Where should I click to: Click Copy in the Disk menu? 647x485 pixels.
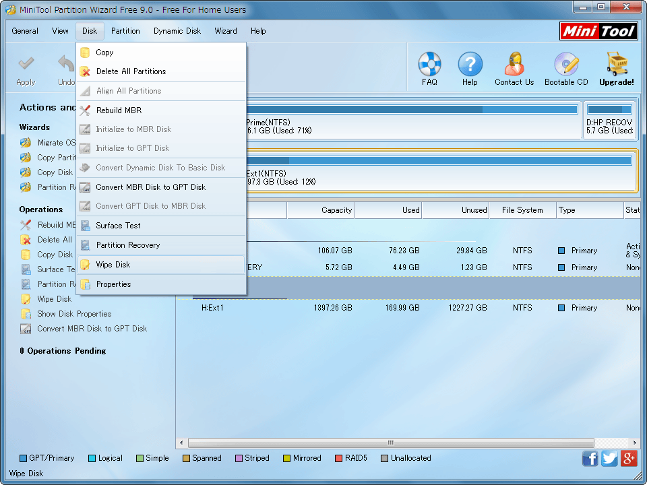coord(161,53)
